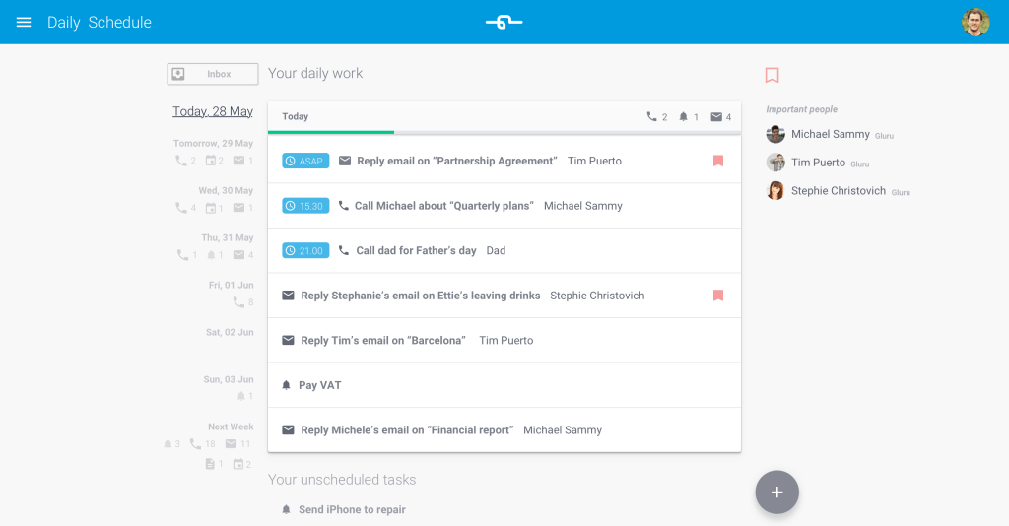Click the bookmark outline icon above Important people
The width and height of the screenshot is (1009, 526).
[x=773, y=75]
